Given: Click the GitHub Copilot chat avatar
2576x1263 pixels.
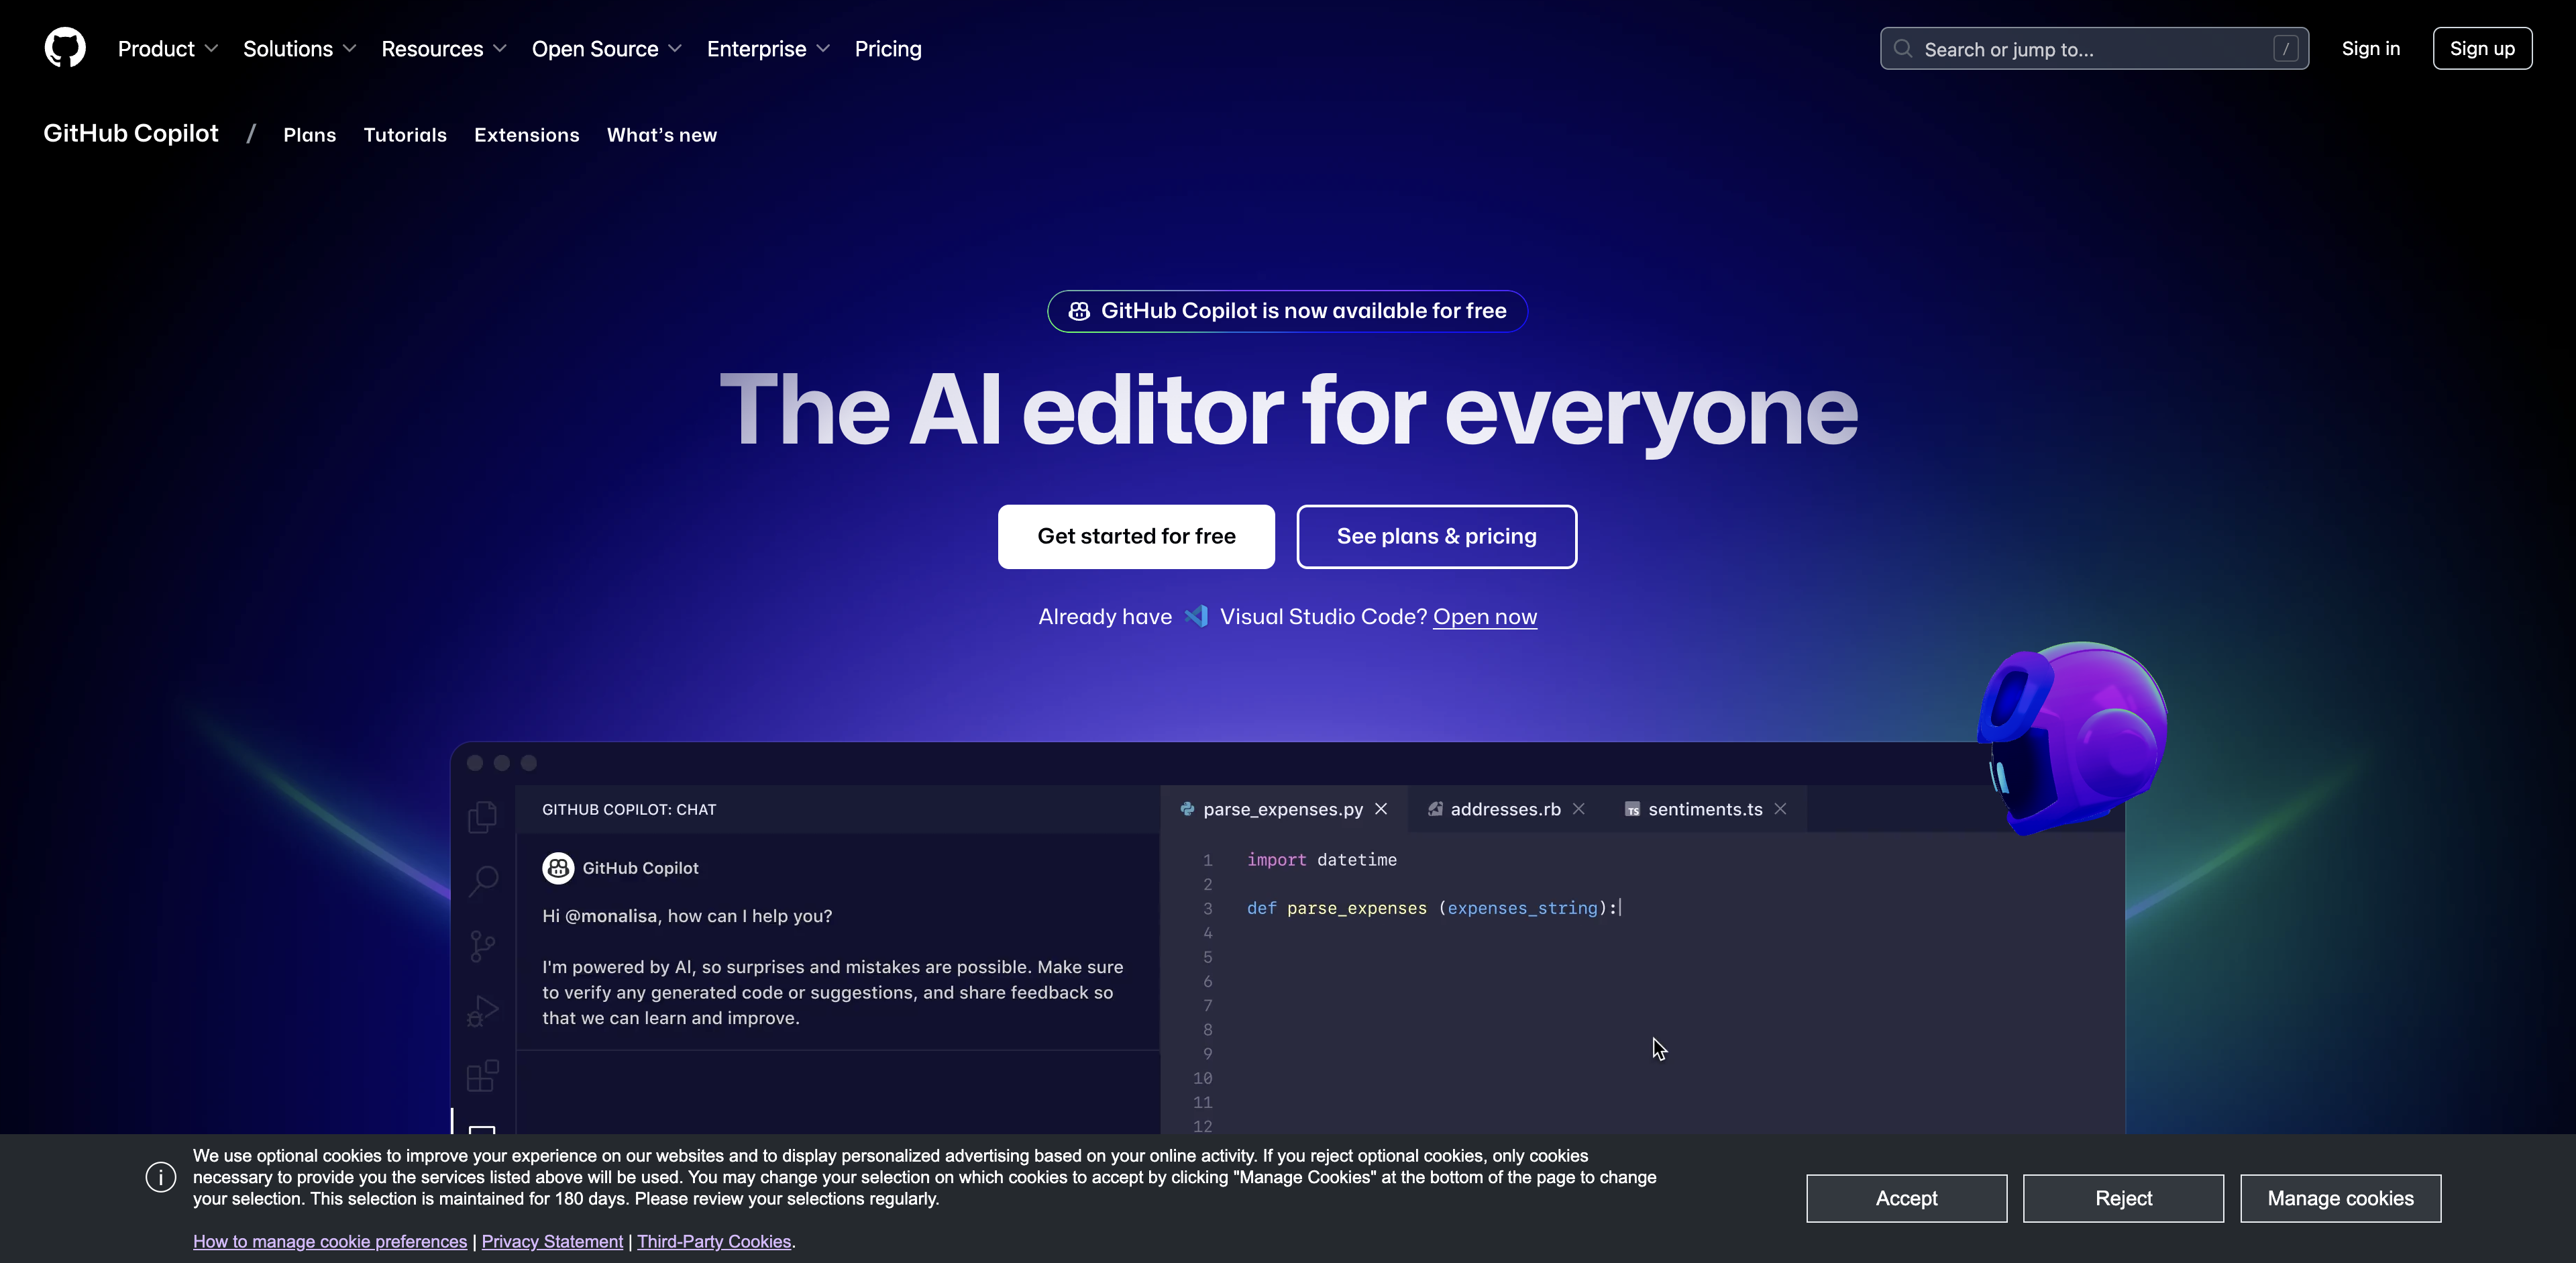Looking at the screenshot, I should [x=558, y=868].
